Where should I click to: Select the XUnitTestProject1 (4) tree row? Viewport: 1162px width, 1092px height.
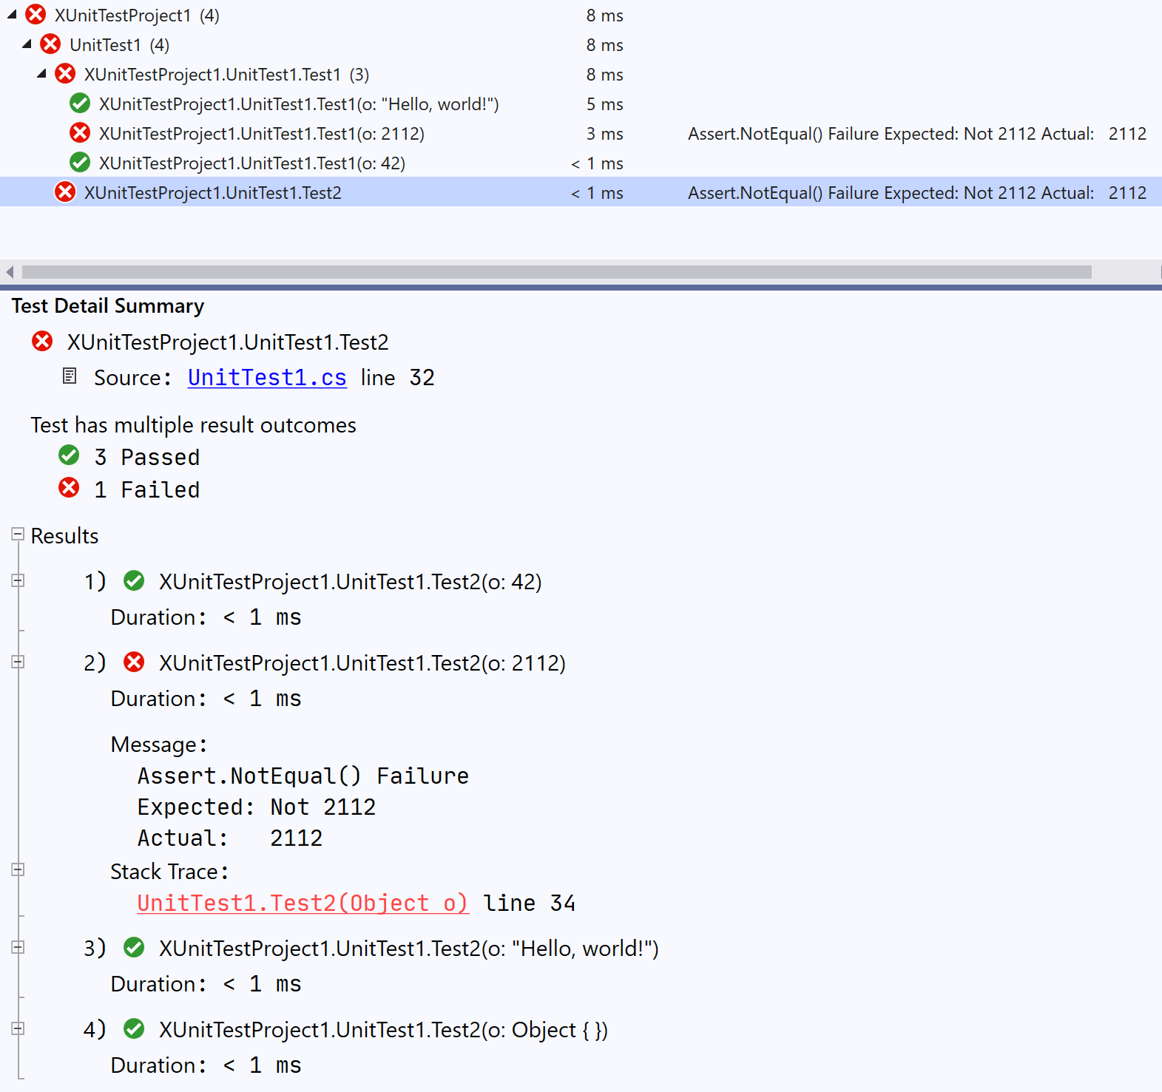click(x=581, y=15)
